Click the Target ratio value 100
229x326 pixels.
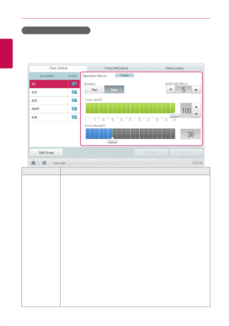pyautogui.click(x=186, y=110)
